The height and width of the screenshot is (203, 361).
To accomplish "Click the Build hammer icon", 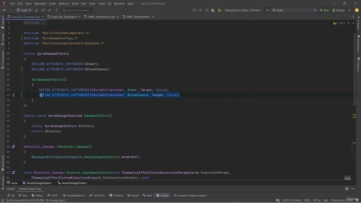I will coord(219,10).
